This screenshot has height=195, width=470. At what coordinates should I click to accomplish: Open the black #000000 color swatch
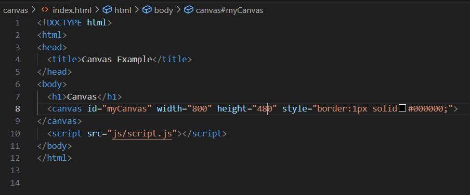coord(402,108)
